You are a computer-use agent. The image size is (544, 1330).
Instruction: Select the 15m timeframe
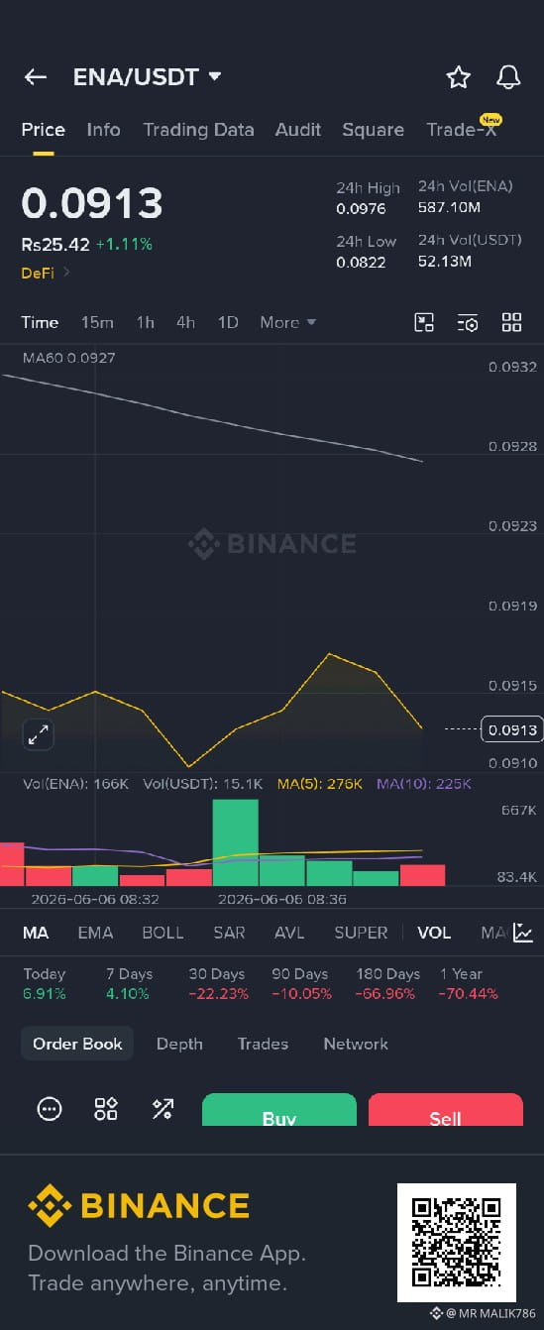pyautogui.click(x=97, y=322)
